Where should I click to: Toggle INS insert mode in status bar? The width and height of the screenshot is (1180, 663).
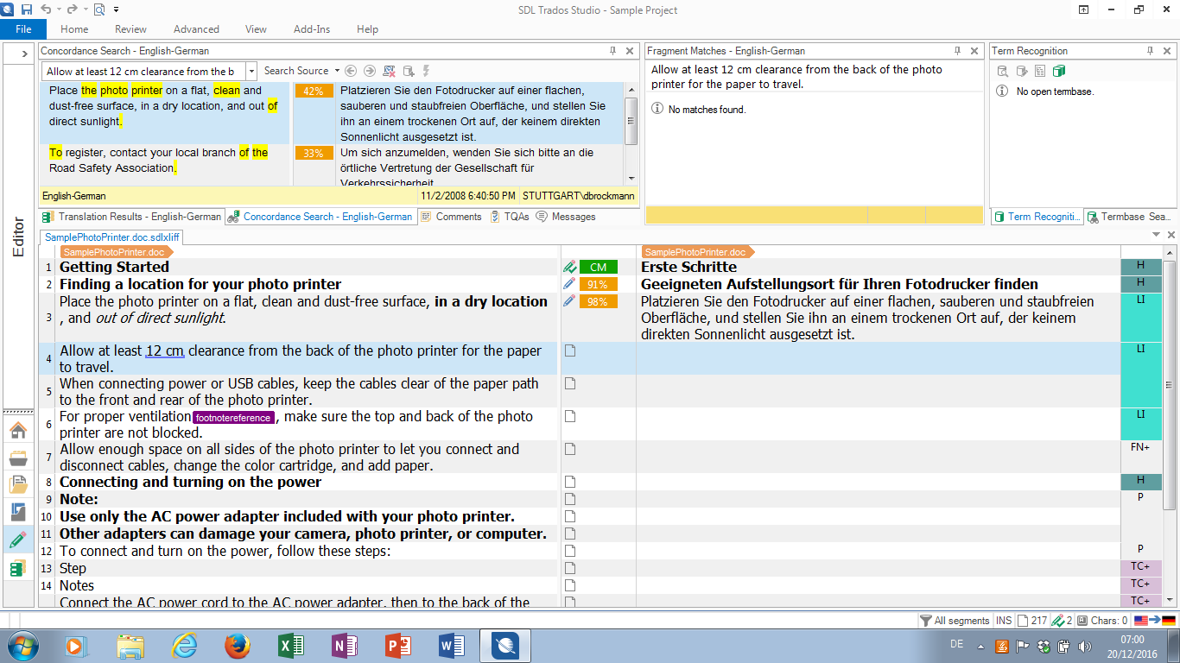(x=1004, y=621)
